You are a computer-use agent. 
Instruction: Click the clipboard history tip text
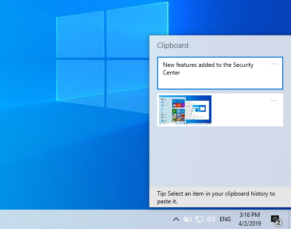pyautogui.click(x=216, y=198)
